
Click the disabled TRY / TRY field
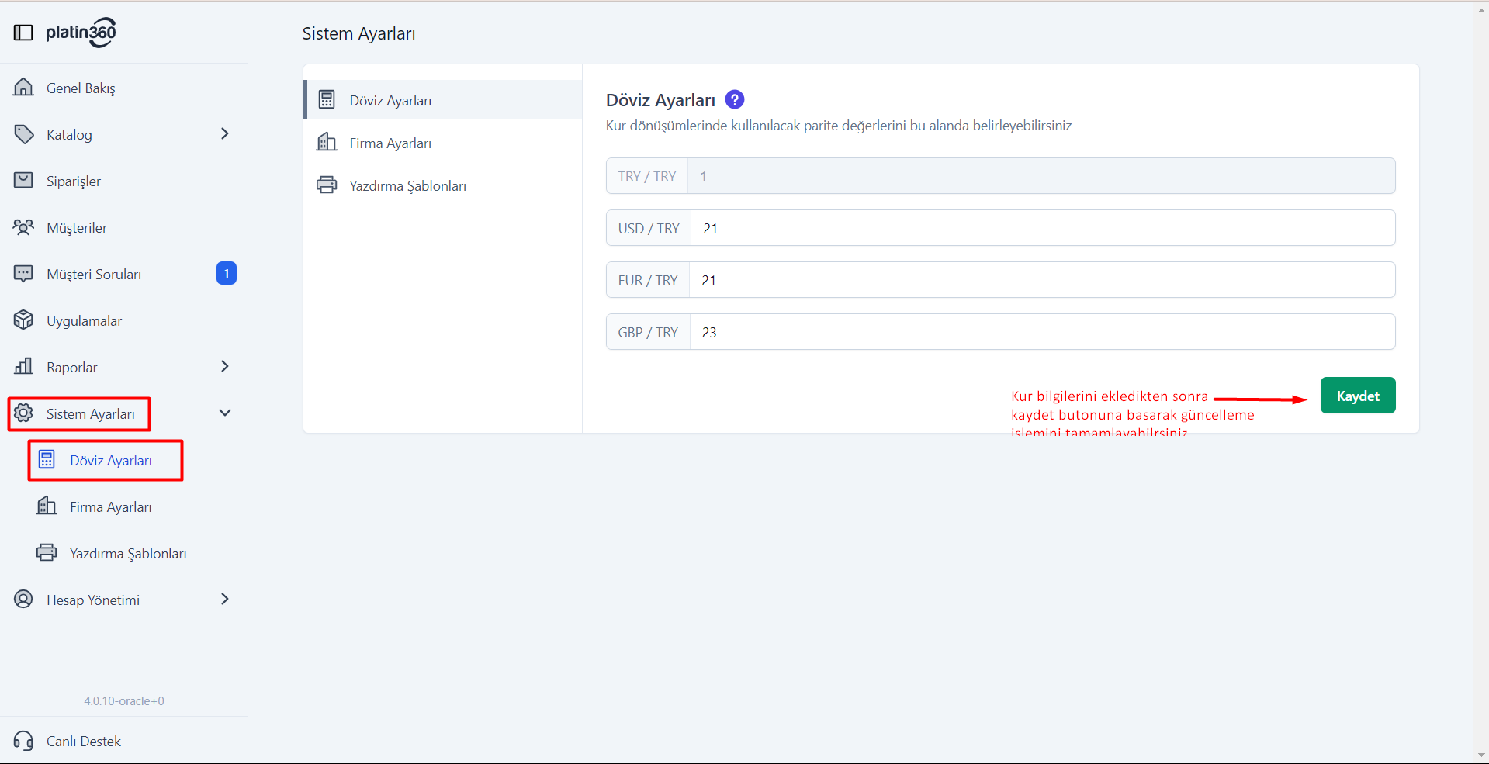tap(1041, 176)
